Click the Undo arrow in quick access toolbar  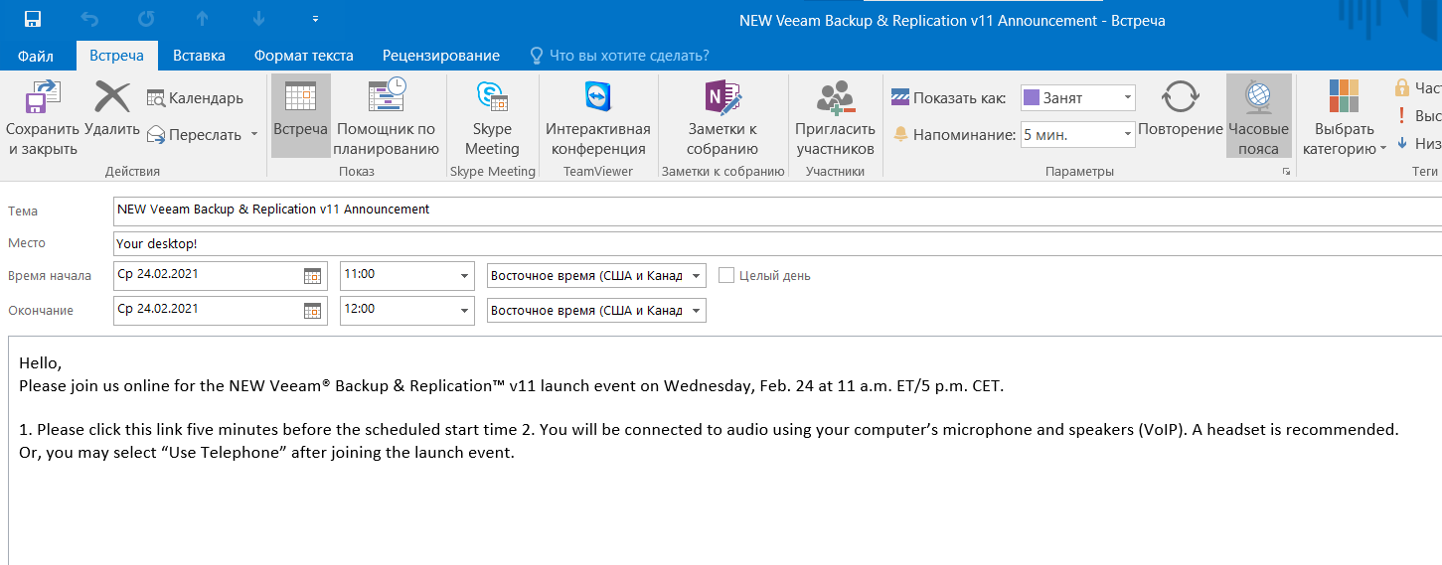click(x=89, y=19)
